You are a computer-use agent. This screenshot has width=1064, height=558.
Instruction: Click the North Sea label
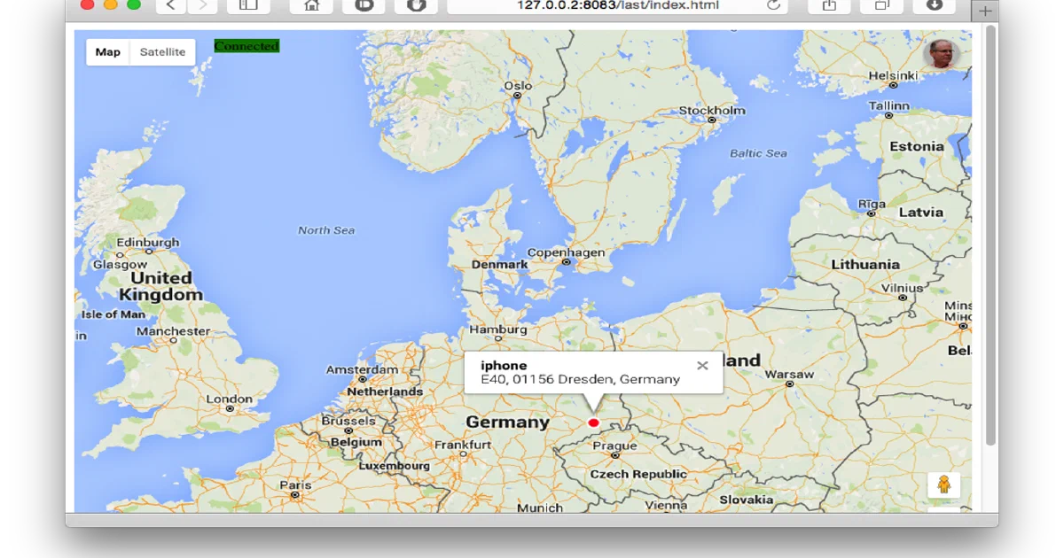[326, 230]
